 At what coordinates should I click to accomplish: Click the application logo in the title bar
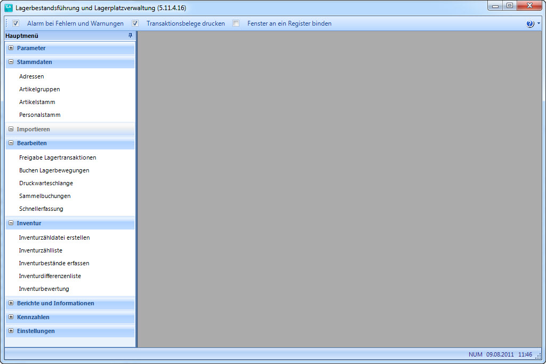point(9,8)
